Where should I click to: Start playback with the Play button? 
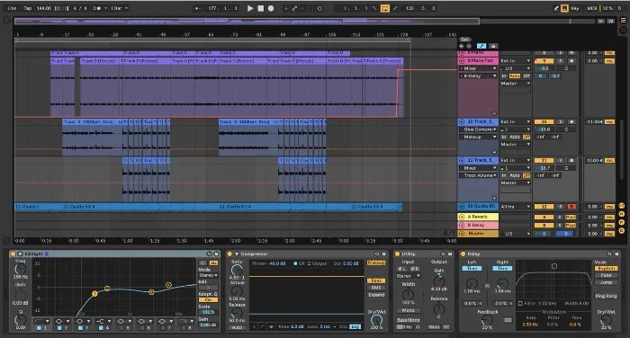point(250,8)
